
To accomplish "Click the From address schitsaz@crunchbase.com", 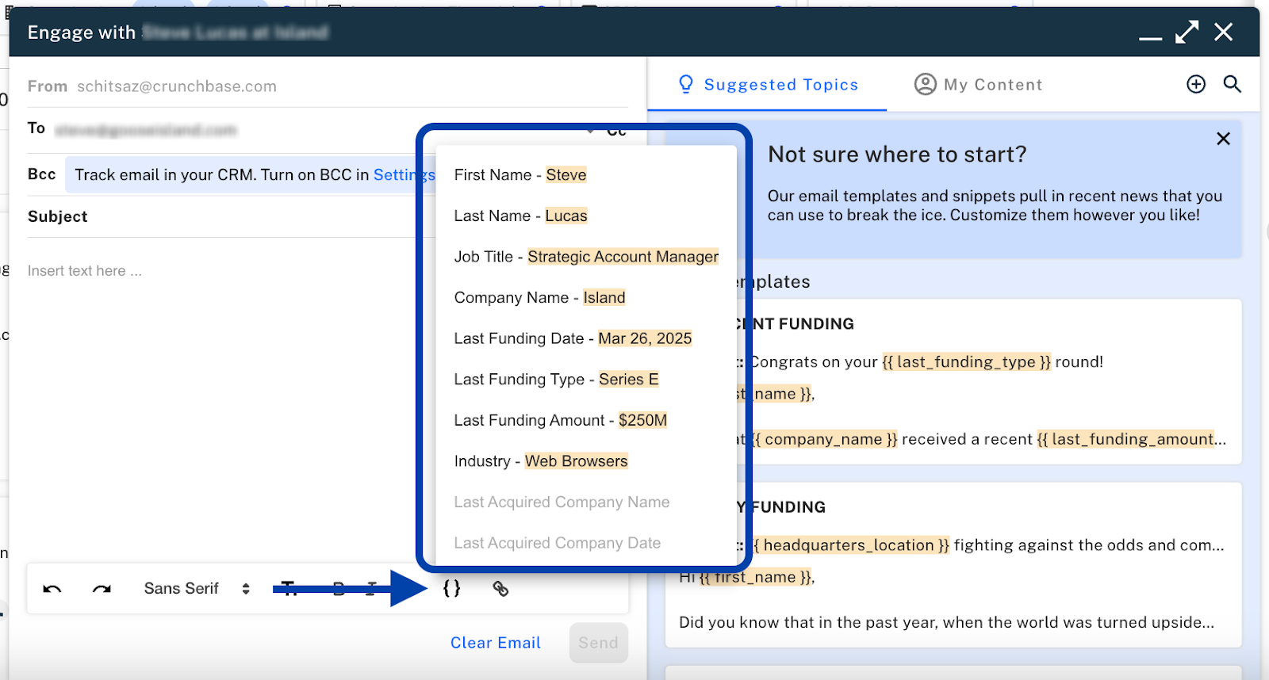I will [x=177, y=86].
